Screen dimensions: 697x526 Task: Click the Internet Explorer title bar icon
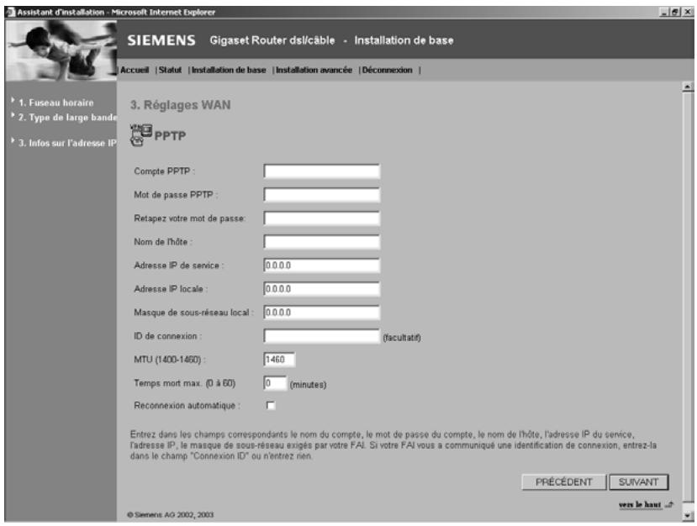(10, 12)
